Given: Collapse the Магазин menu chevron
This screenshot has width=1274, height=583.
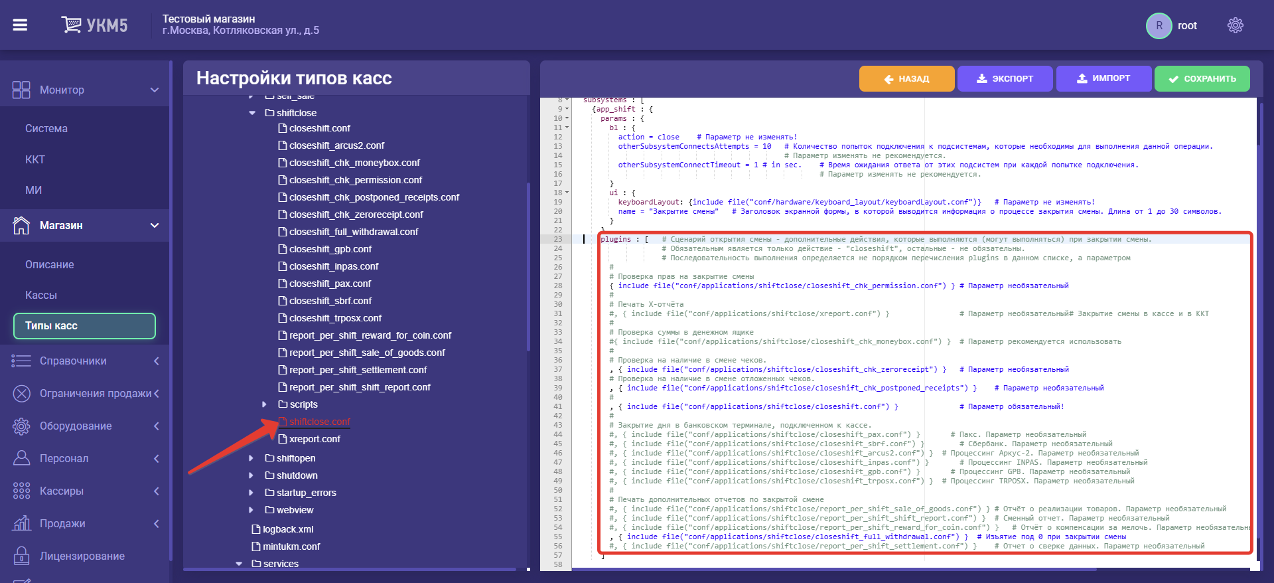Looking at the screenshot, I should [155, 225].
